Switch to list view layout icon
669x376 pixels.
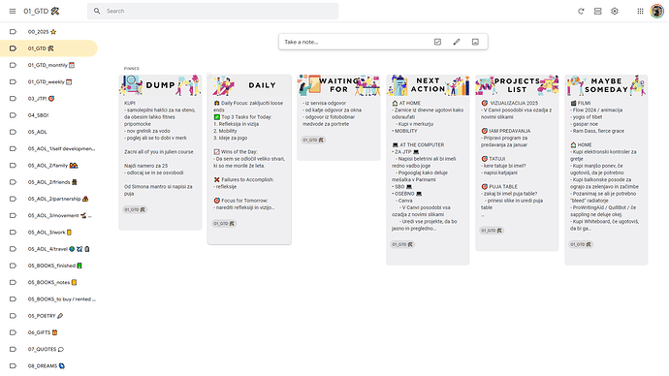click(x=598, y=11)
